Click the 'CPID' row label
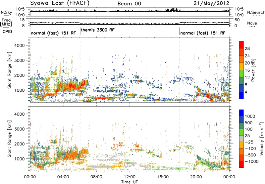265x184 pixels. (x=7, y=32)
